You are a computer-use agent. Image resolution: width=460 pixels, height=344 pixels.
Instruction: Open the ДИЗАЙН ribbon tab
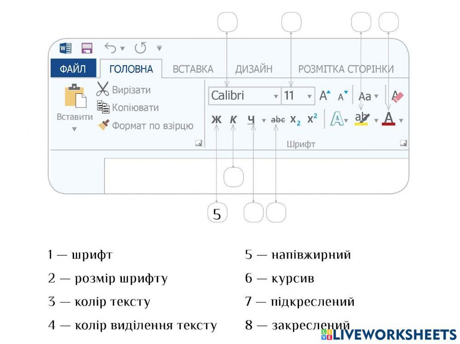tap(254, 68)
